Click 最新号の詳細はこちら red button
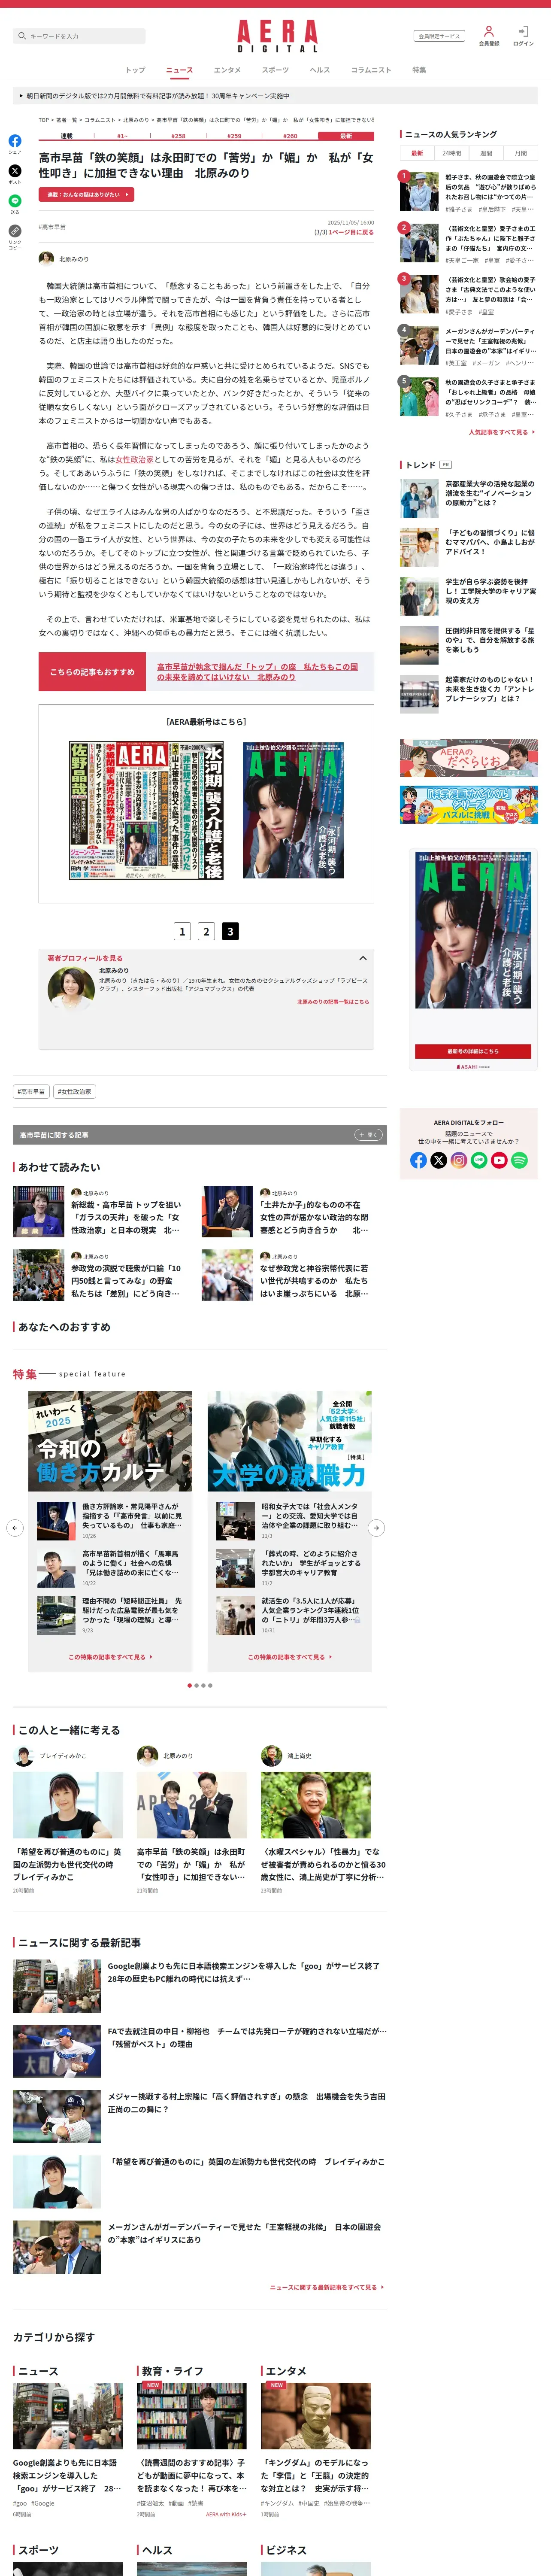Viewport: 551px width, 2576px height. 473,1051
